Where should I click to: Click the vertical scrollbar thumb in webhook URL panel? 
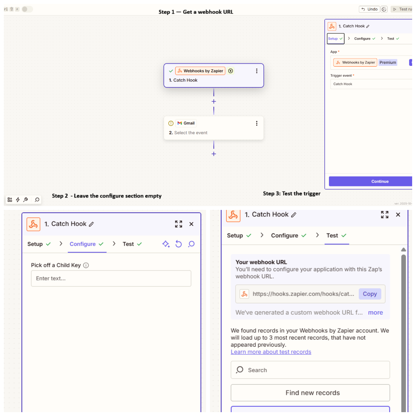pyautogui.click(x=404, y=333)
